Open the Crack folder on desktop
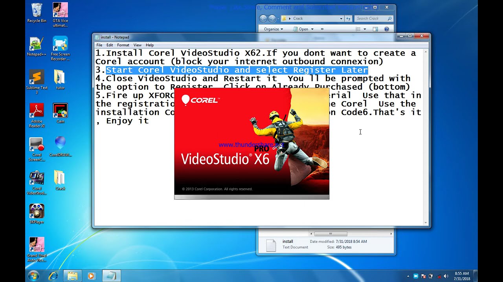Image resolution: width=503 pixels, height=282 pixels. tap(60, 181)
